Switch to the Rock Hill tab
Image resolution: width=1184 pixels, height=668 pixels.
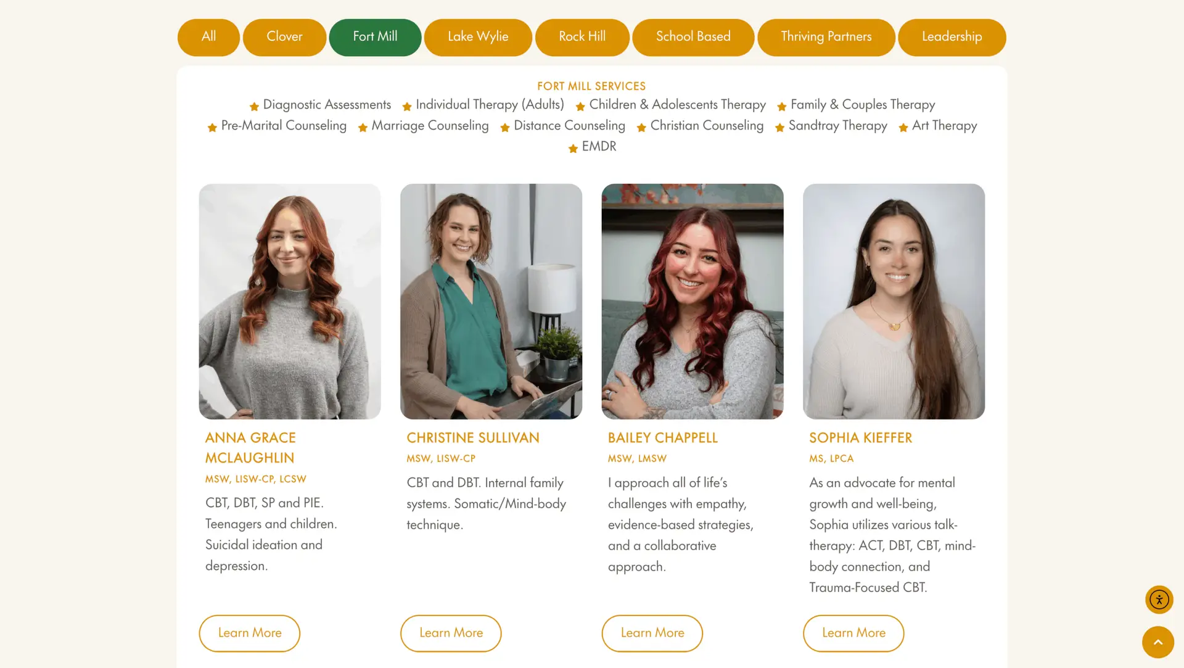click(582, 37)
